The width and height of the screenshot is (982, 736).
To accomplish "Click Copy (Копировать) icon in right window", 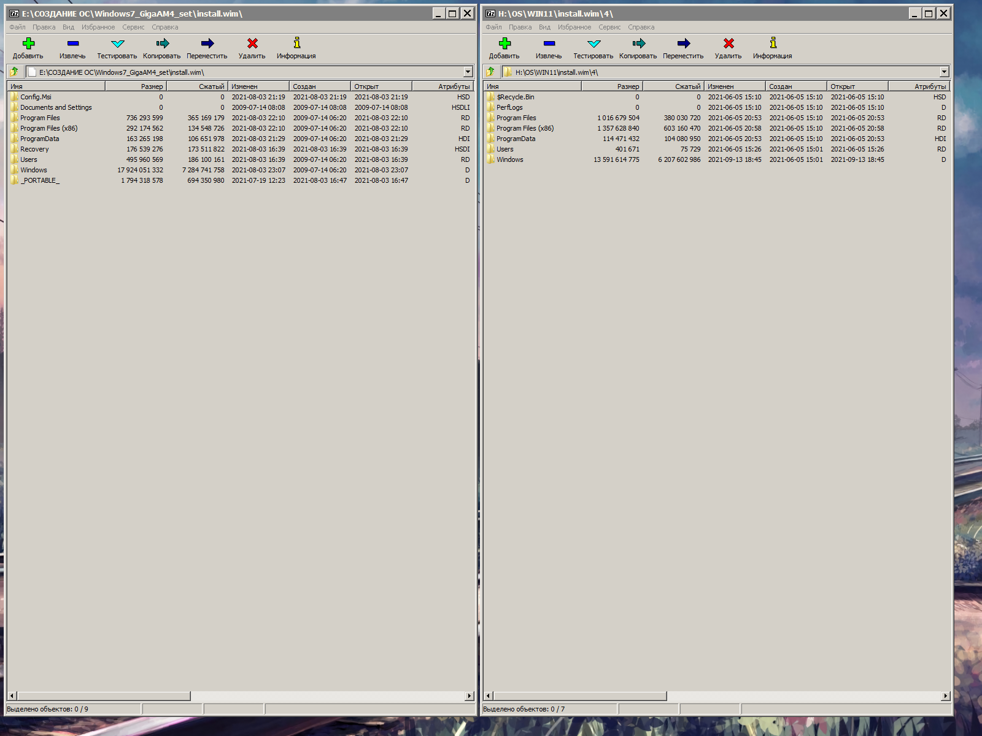I will (638, 44).
